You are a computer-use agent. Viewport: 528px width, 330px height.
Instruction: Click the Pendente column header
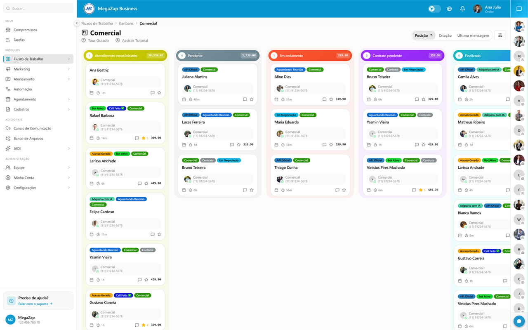217,55
